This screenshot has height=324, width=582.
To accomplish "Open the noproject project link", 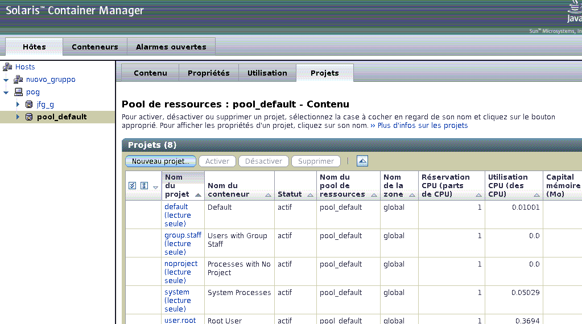I will click(x=181, y=272).
